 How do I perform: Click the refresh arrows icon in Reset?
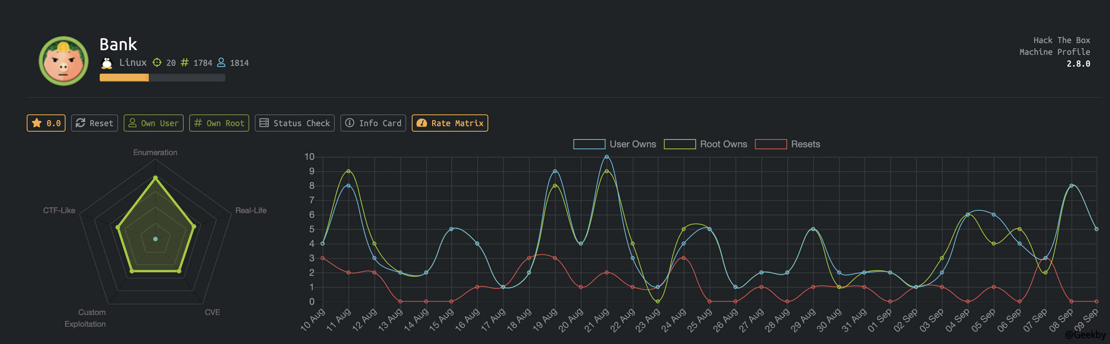coord(80,123)
